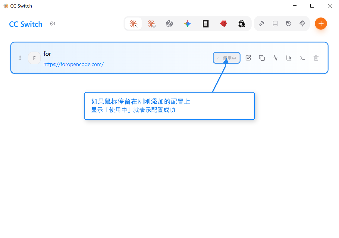View usage statistics of for provider
The height and width of the screenshot is (238, 339).
289,58
